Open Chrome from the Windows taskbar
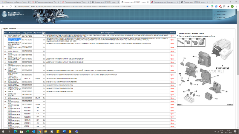Viewport: 239px width, 134px height. pyautogui.click(x=40, y=131)
